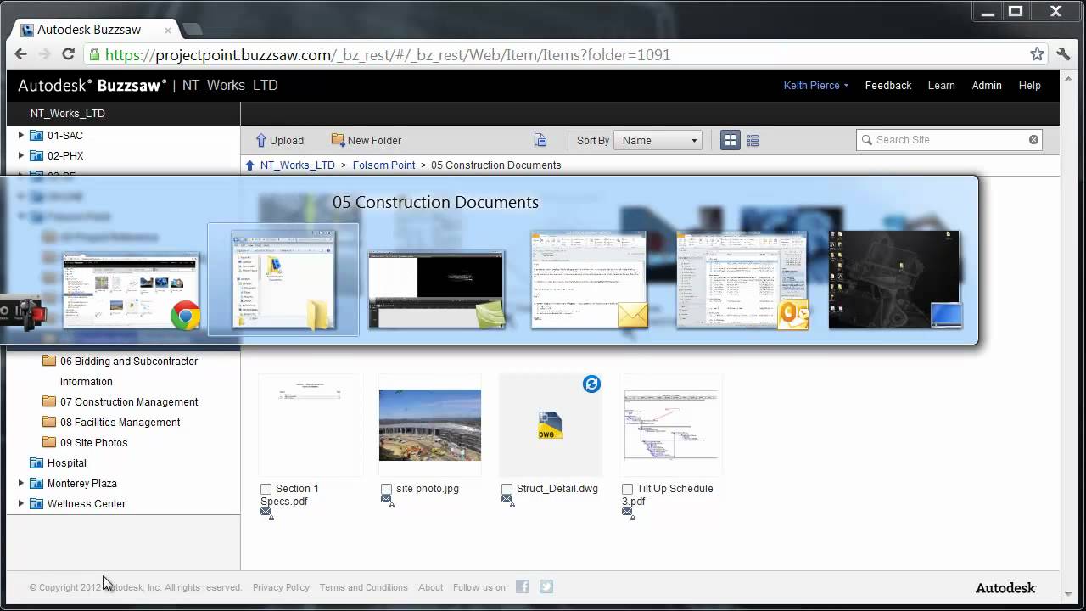Switch to the Desktop in task switcher
The width and height of the screenshot is (1086, 611).
(894, 279)
